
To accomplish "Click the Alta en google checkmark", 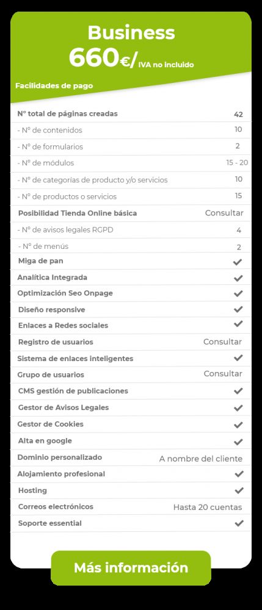I will pyautogui.click(x=238, y=442).
